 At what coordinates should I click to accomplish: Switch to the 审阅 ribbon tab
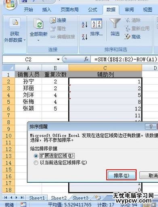(129, 10)
